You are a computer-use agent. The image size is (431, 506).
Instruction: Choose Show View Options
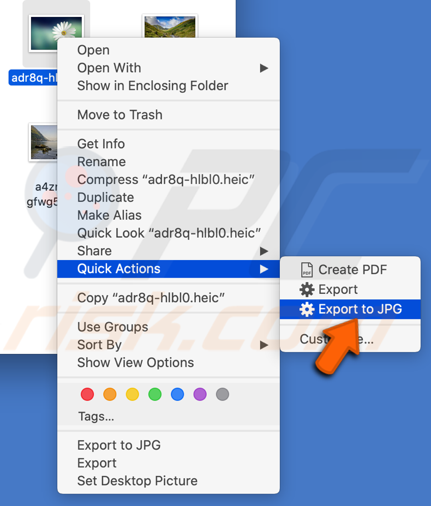point(169,363)
